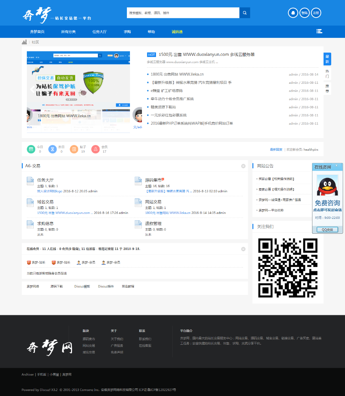Click the QQ penguin icon in the chat widget
345x396 pixels.
click(x=327, y=186)
